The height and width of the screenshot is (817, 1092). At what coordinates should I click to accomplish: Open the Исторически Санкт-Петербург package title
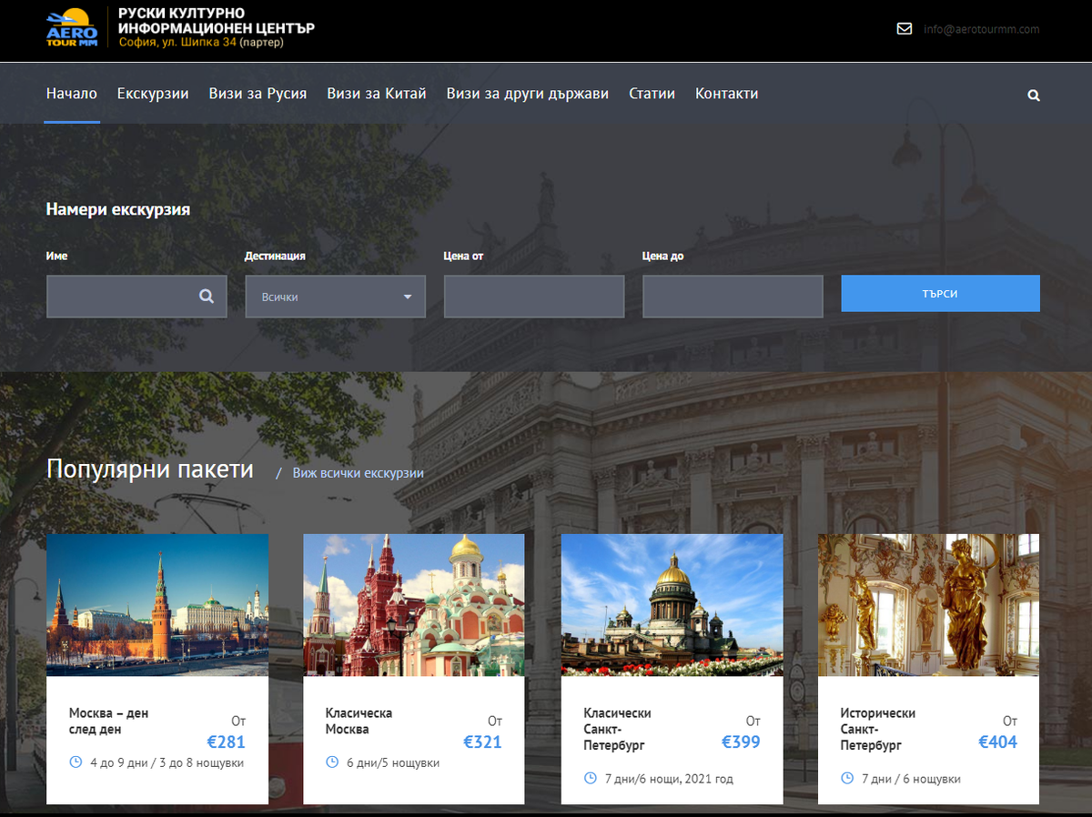tap(878, 729)
